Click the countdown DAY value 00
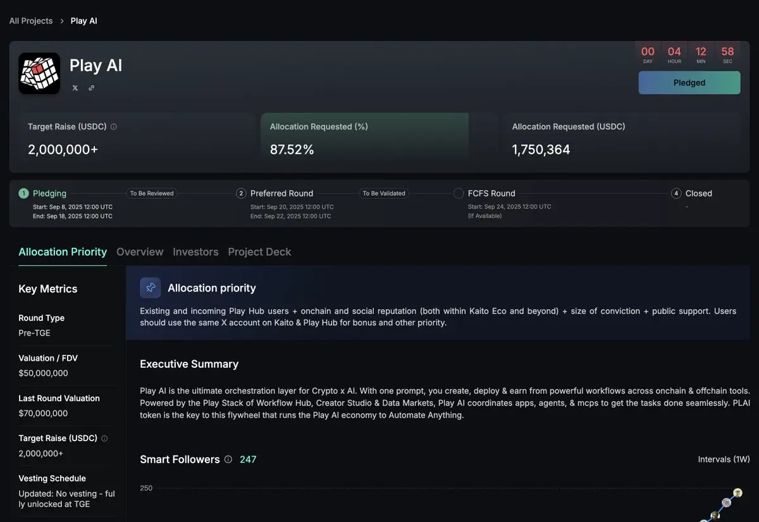The image size is (759, 522). [x=648, y=52]
